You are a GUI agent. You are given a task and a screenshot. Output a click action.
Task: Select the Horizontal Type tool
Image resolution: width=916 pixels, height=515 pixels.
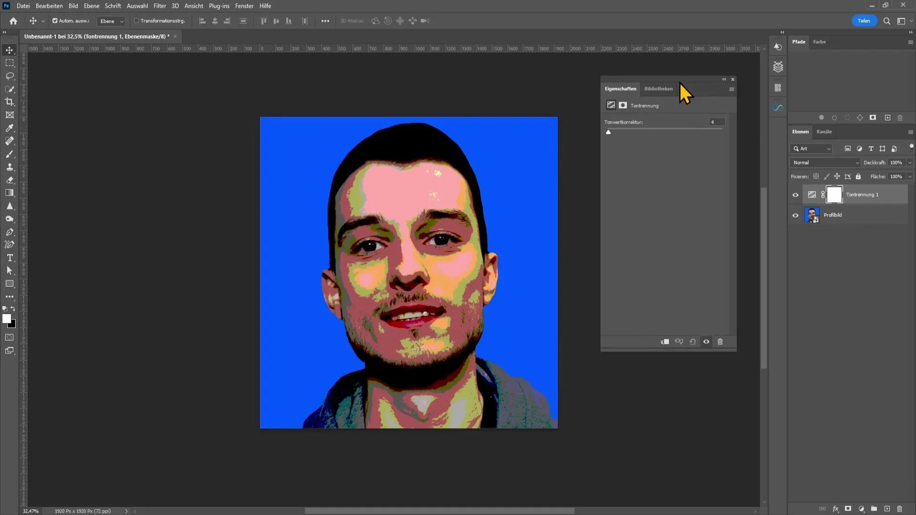[10, 257]
